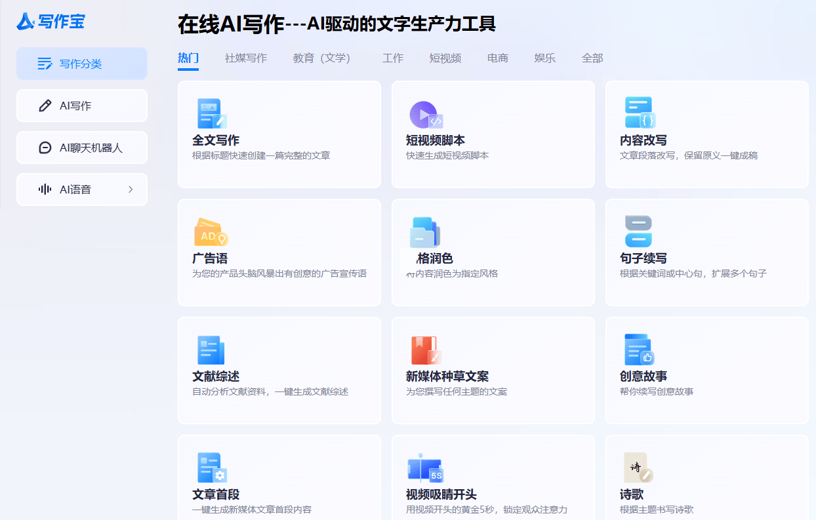This screenshot has height=520, width=816.
Task: Select the 创意故事 thumbs-up document icon
Action: (638, 348)
